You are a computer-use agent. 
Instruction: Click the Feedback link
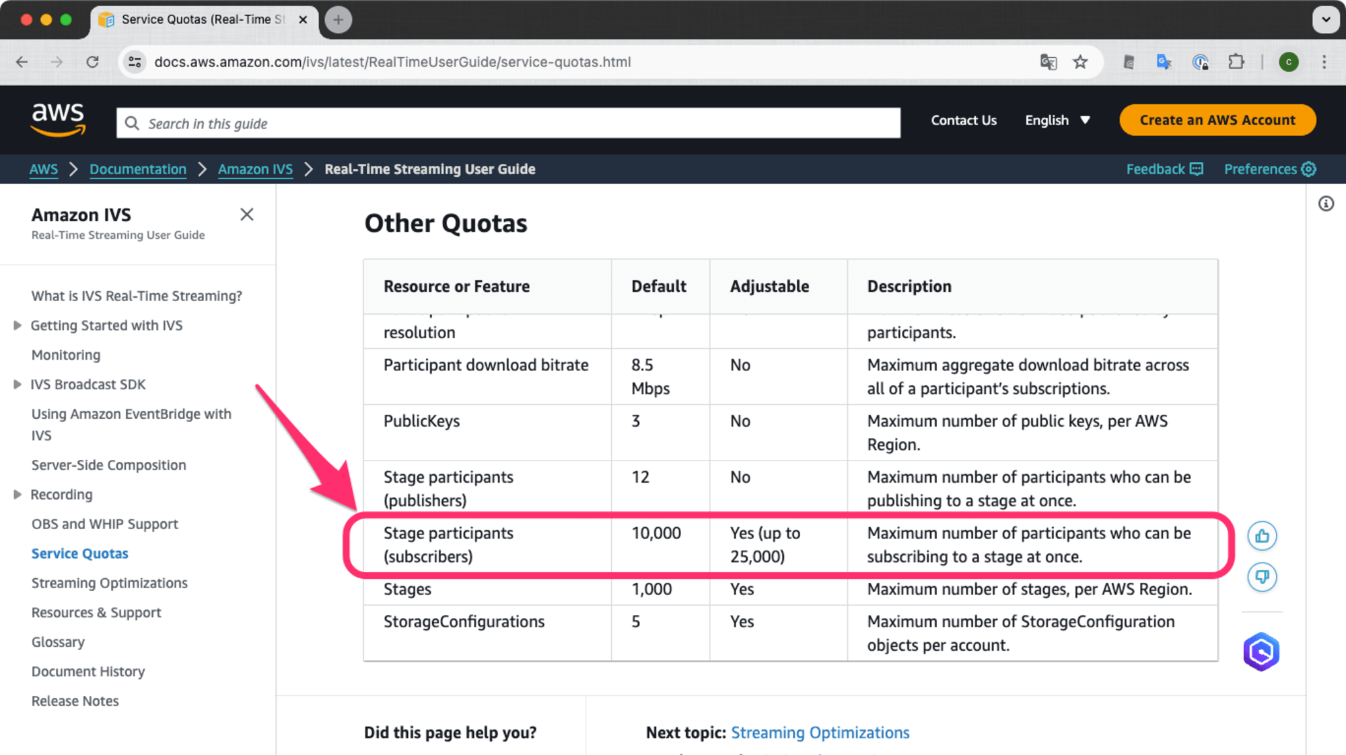1164,169
